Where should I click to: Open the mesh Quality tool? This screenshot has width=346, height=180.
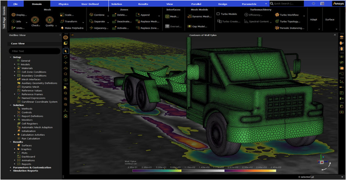tap(49, 20)
